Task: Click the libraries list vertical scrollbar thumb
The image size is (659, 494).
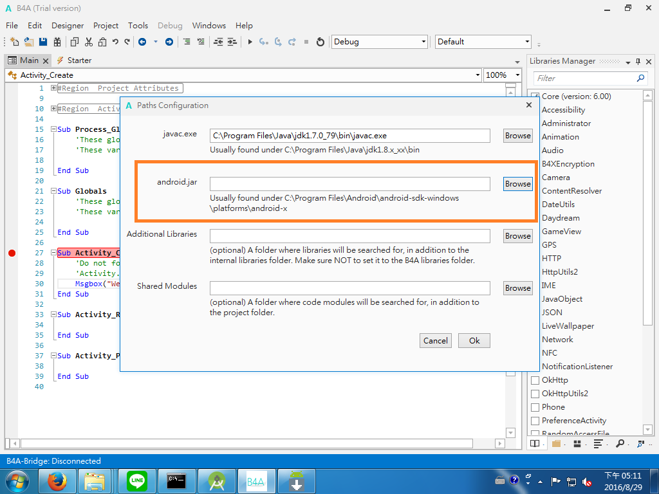Action: (647, 212)
